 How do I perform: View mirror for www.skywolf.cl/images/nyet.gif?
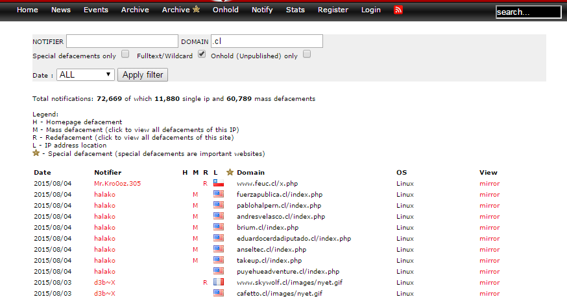pos(490,282)
